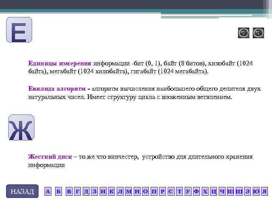Go to next slide with right arrow icon
The width and height of the screenshot is (272, 204).
click(x=258, y=33)
